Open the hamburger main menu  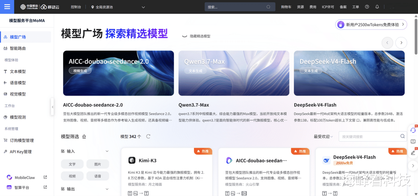(x=7, y=7)
